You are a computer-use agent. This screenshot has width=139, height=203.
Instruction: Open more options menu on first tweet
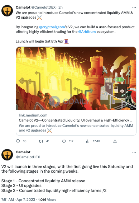click(x=134, y=8)
